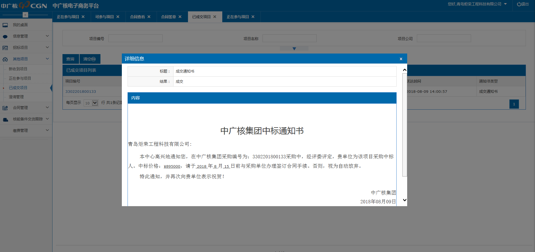The height and width of the screenshot is (252, 535).
Task: Switch to the 合同签章 tab
Action: click(x=168, y=17)
